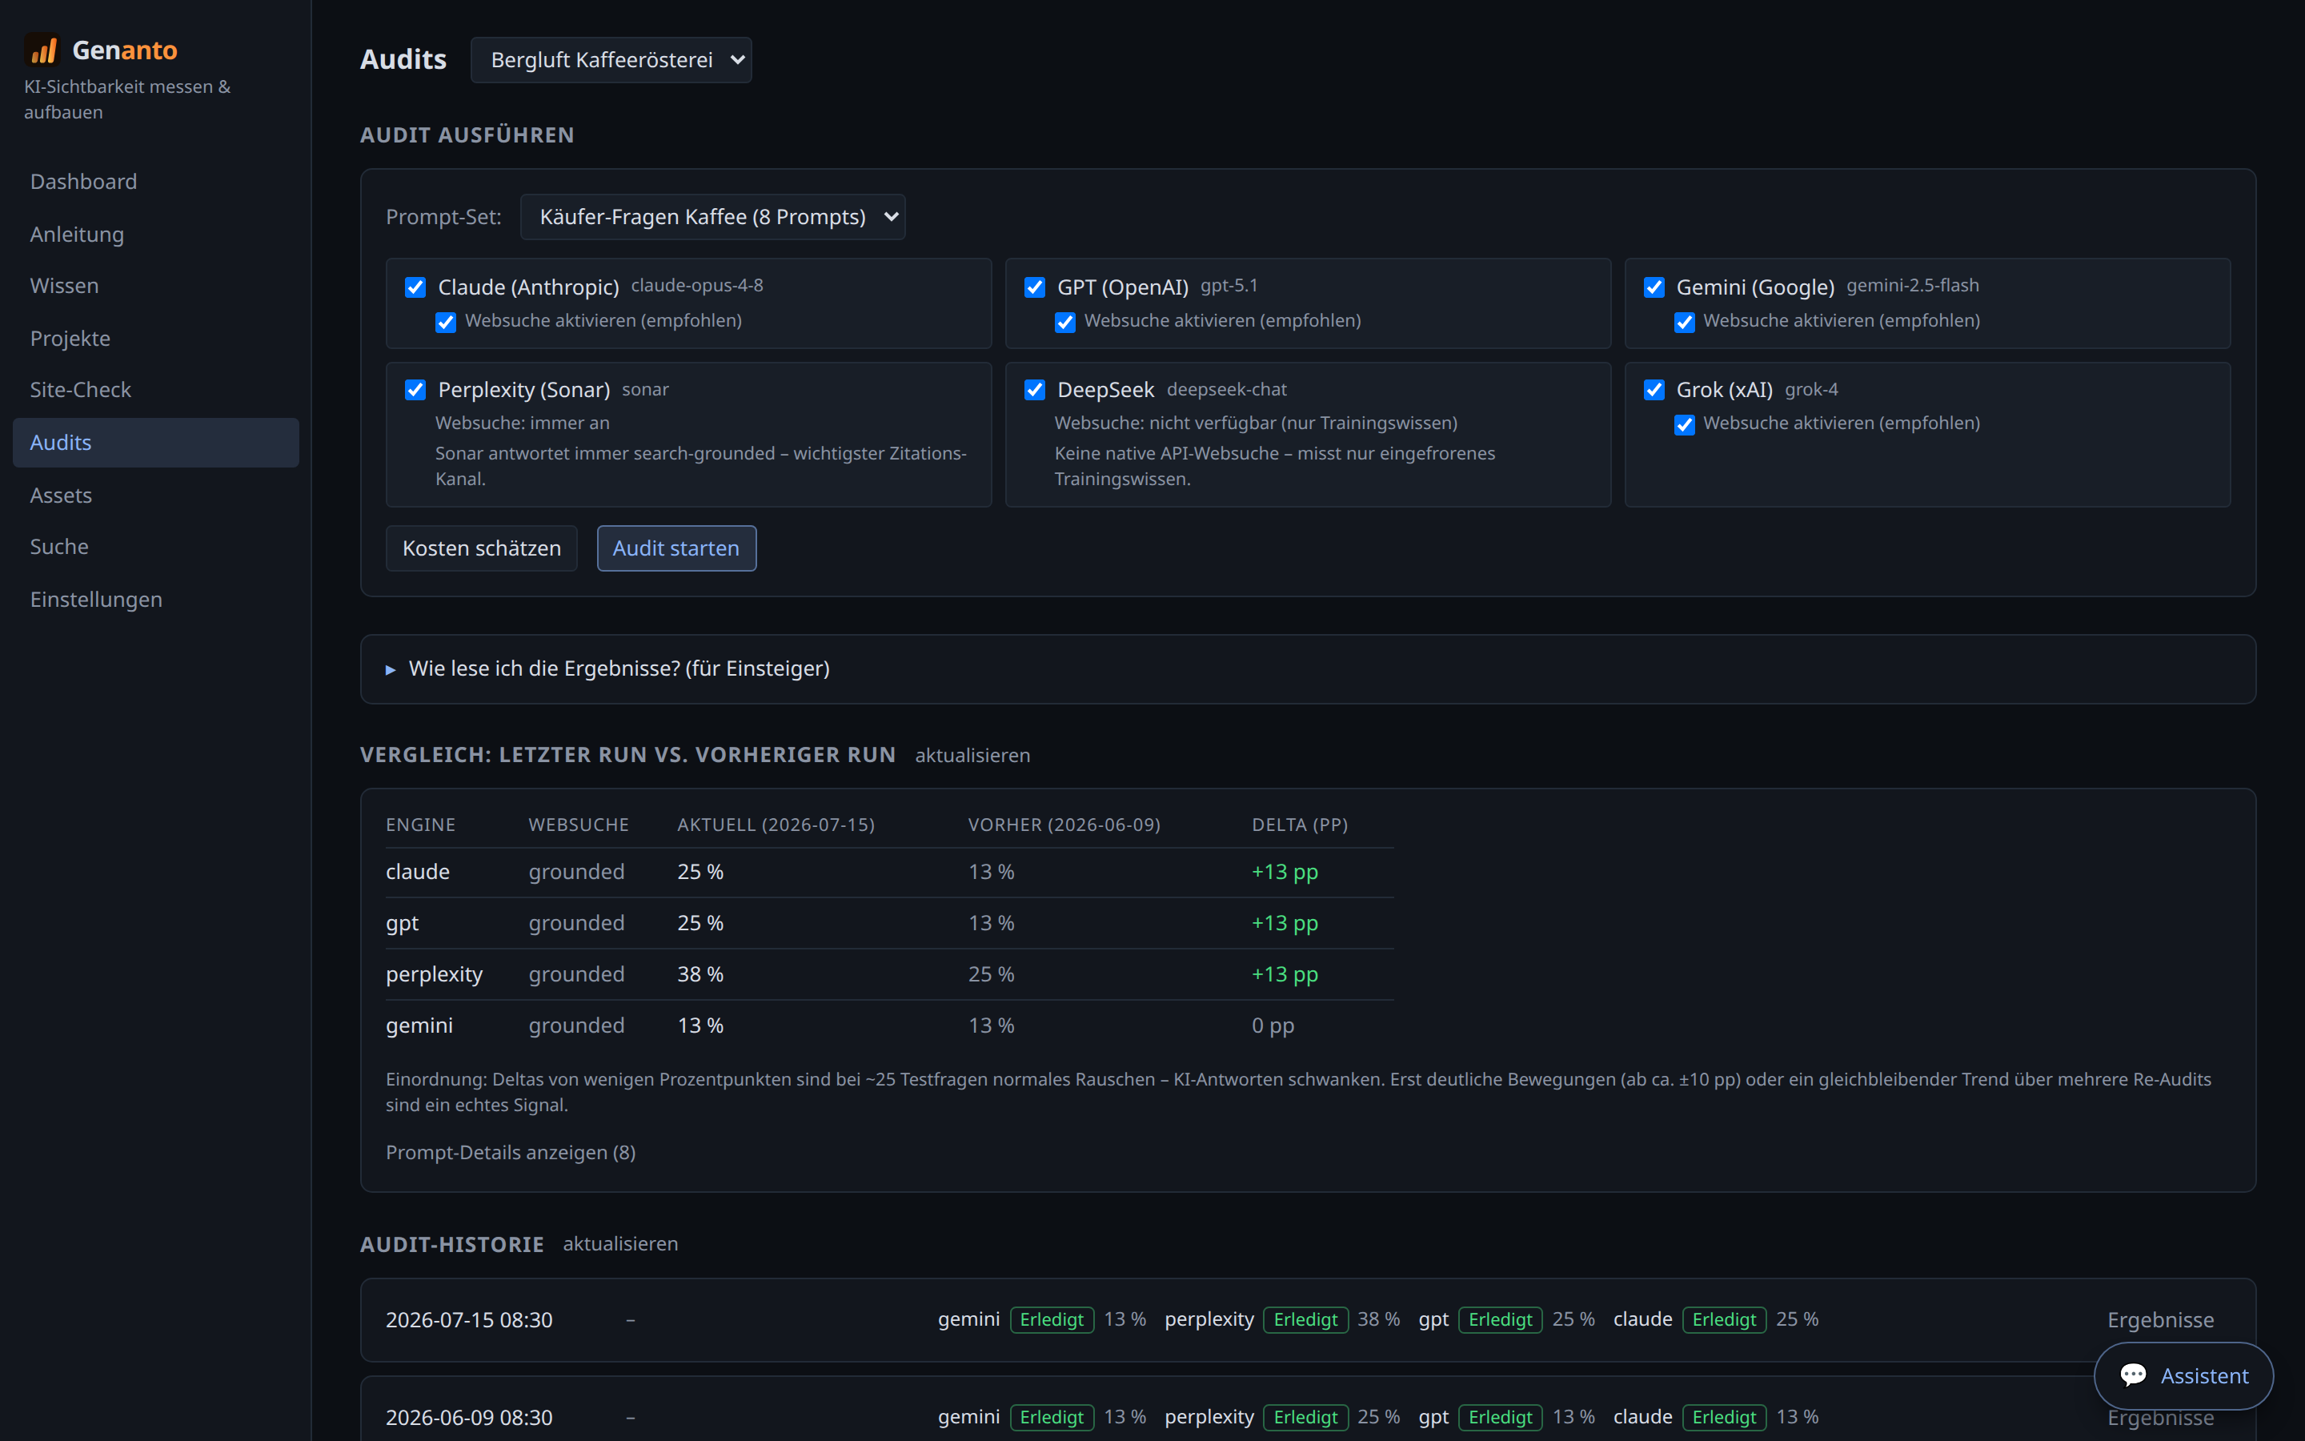This screenshot has width=2305, height=1441.
Task: Click the 2026-06-09 08:30 history row date
Action: (469, 1417)
